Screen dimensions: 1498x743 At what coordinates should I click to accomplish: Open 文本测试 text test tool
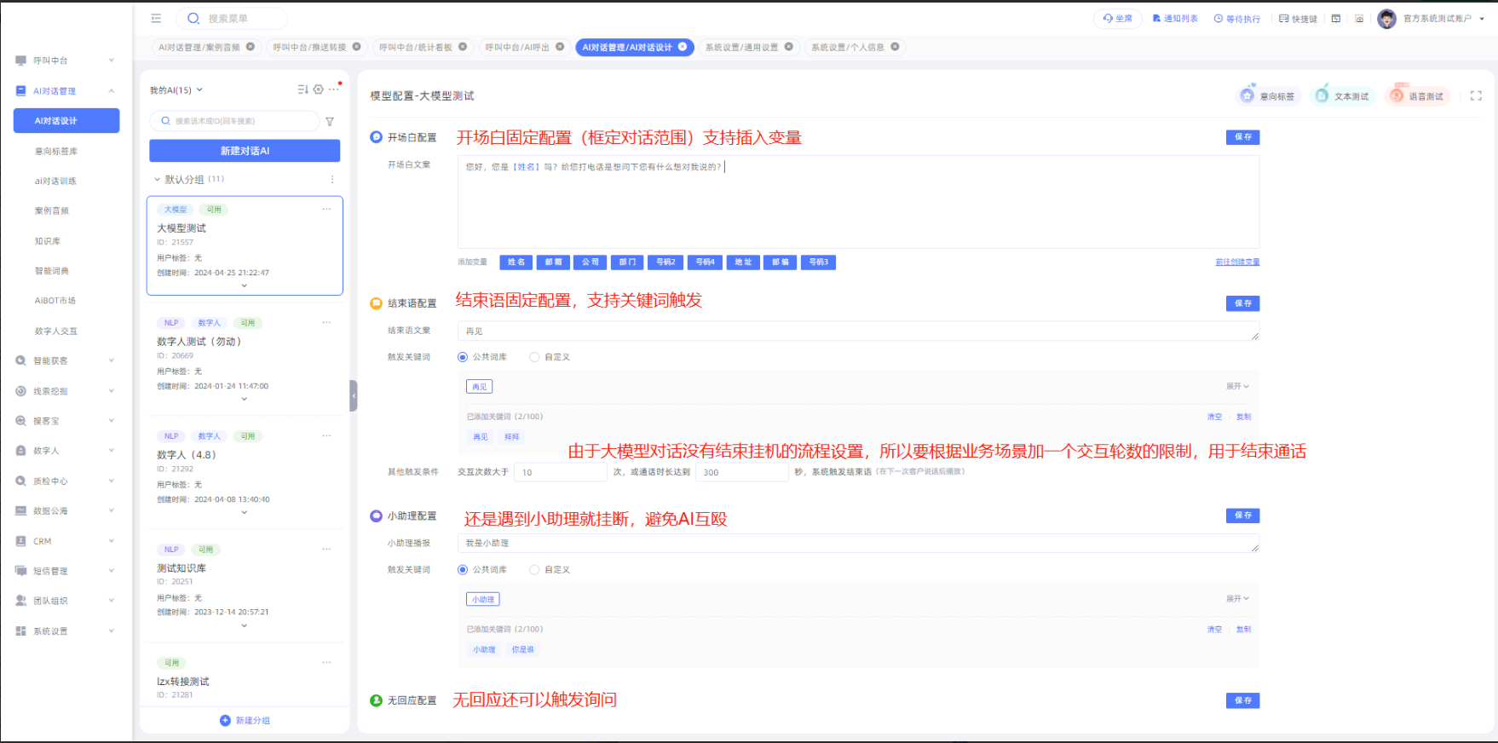(1342, 96)
